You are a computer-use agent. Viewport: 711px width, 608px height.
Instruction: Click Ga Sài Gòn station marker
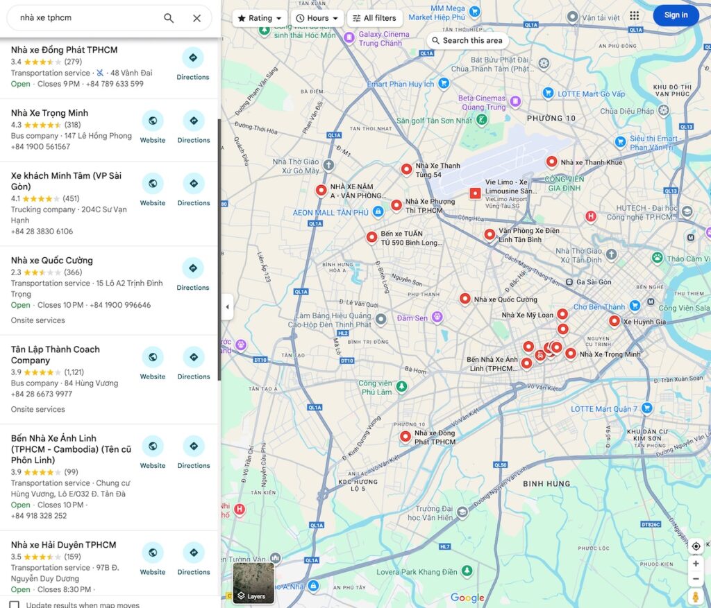pos(569,282)
